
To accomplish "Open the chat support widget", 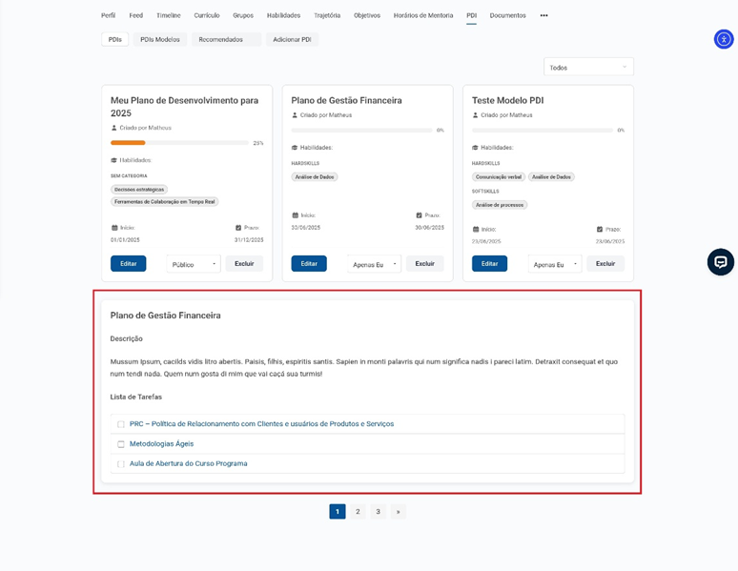I will pos(720,262).
